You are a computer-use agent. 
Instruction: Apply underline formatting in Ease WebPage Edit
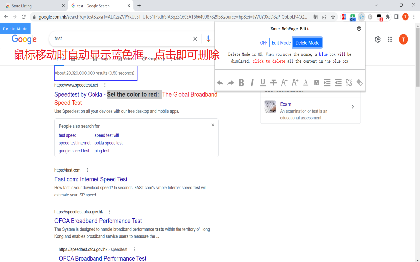click(263, 83)
